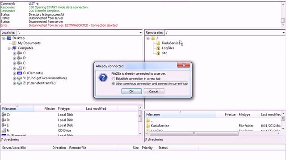This screenshot has width=286, height=160.
Task: Select F: CD drive icon in file list
Action: (x=4, y=130)
